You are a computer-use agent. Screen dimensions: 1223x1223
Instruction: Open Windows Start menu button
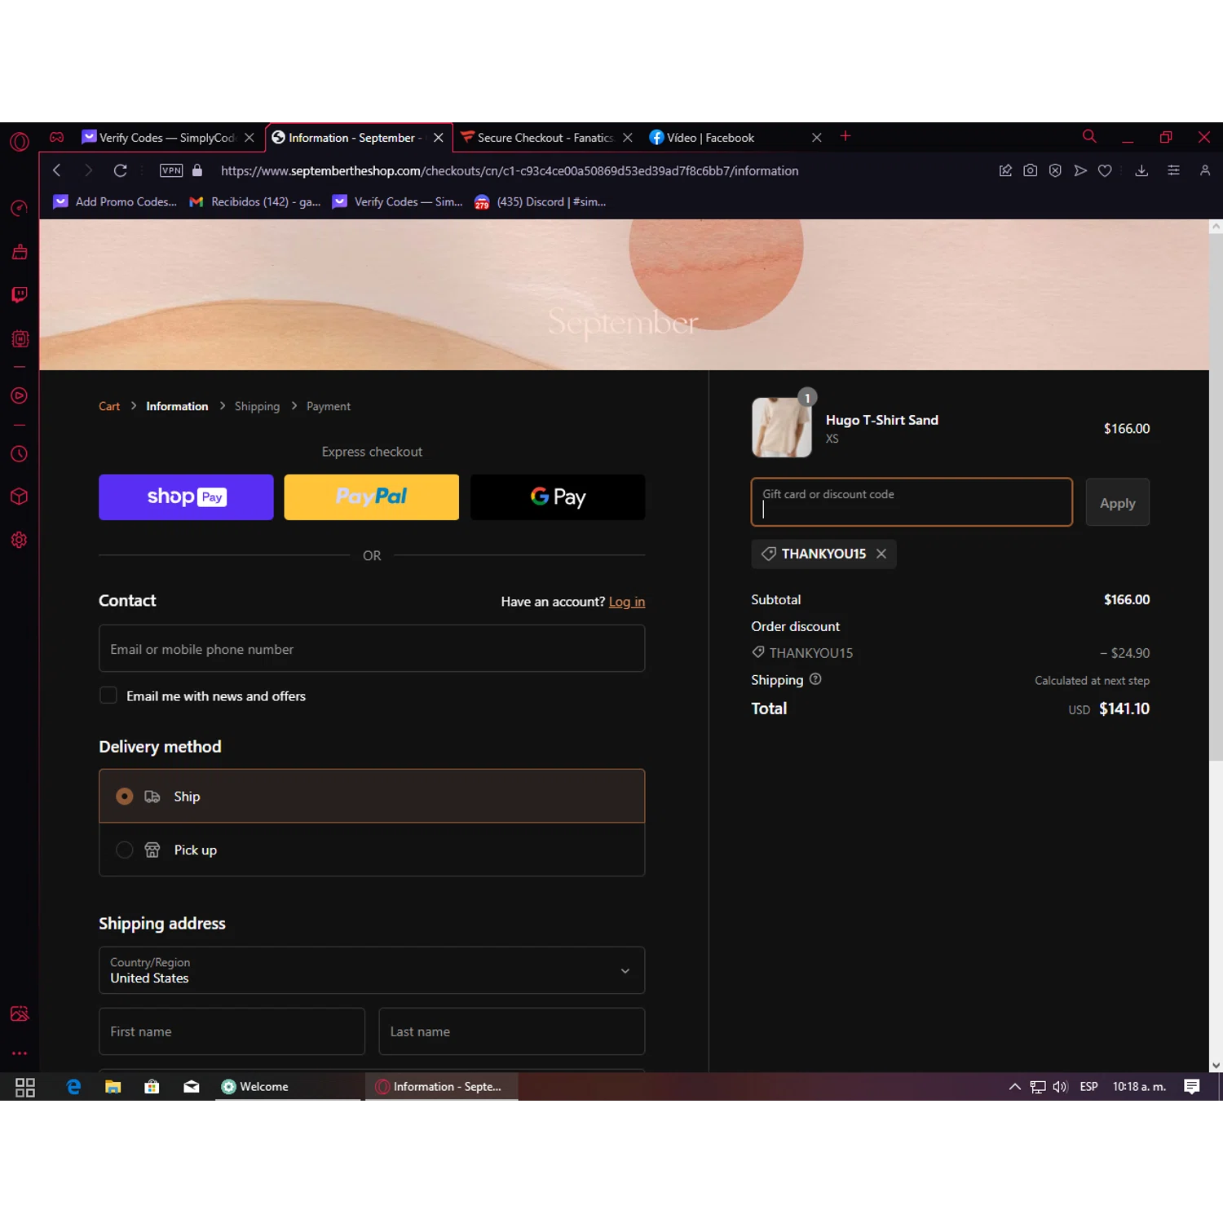pos(25,1087)
